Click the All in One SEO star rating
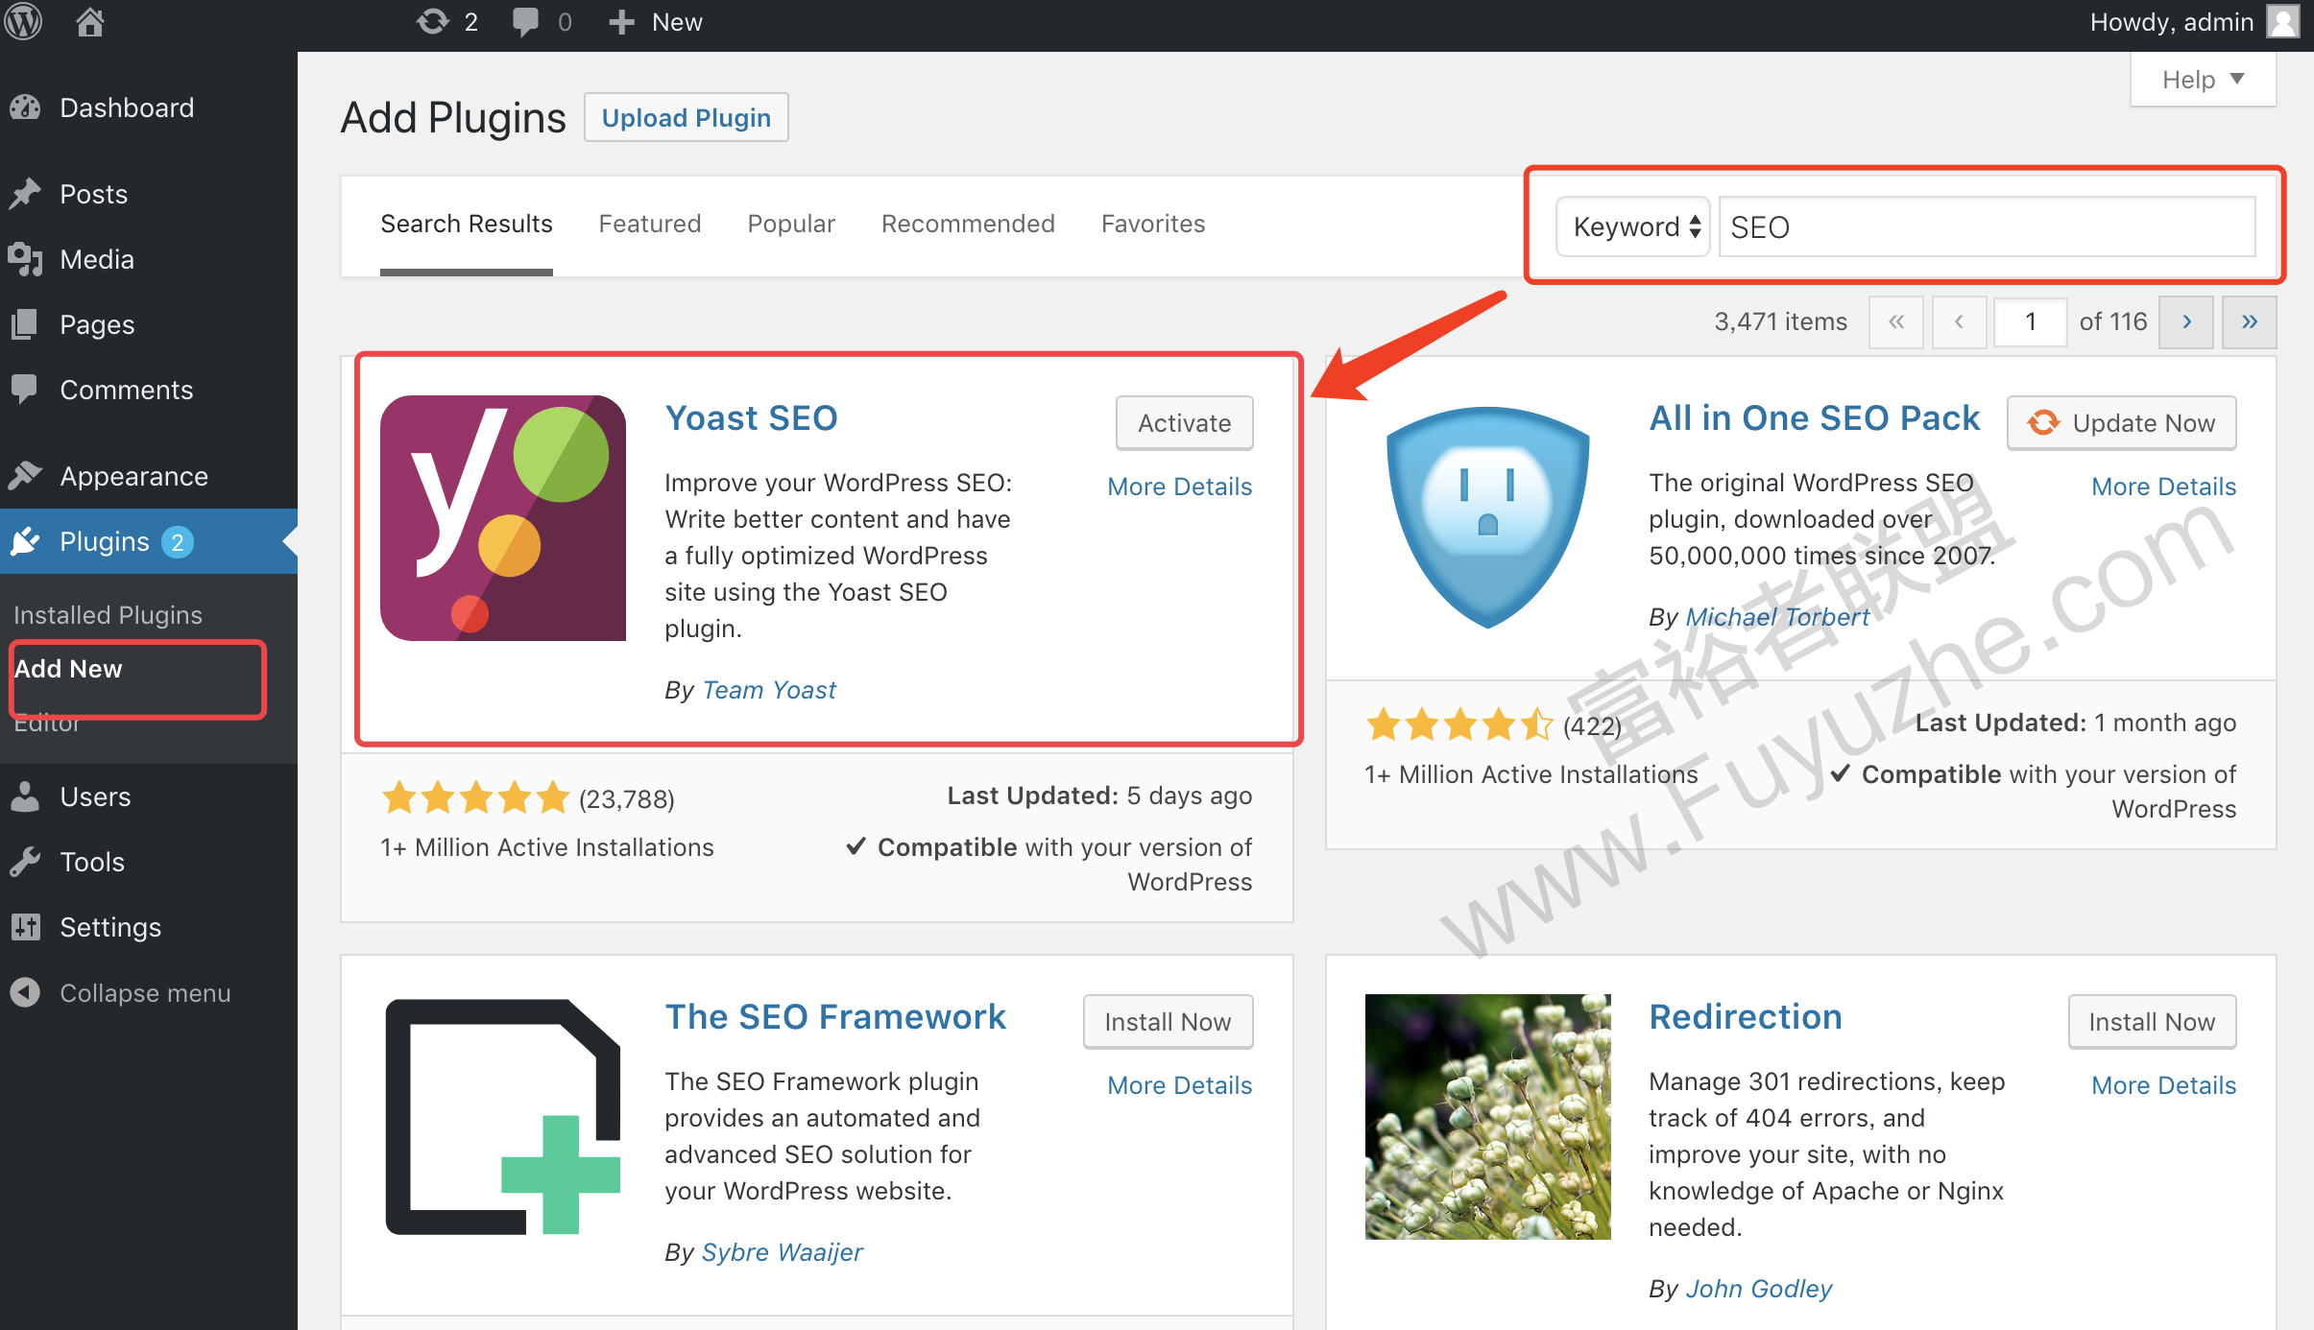 point(1459,724)
